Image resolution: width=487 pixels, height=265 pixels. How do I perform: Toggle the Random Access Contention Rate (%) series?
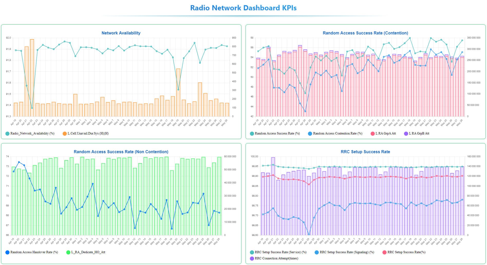337,133
